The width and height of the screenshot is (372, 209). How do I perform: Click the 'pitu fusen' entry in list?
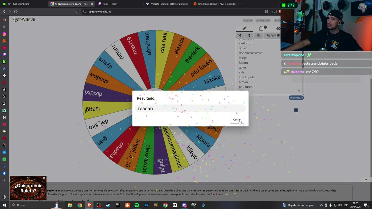pos(246,87)
